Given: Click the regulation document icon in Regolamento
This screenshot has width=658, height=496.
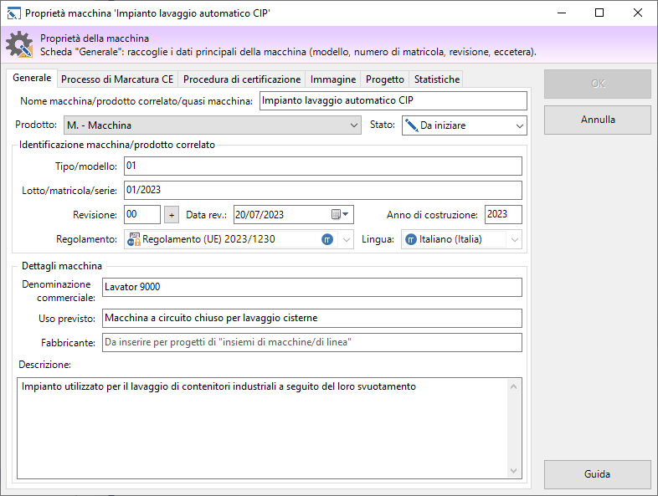Looking at the screenshot, I should tap(134, 240).
